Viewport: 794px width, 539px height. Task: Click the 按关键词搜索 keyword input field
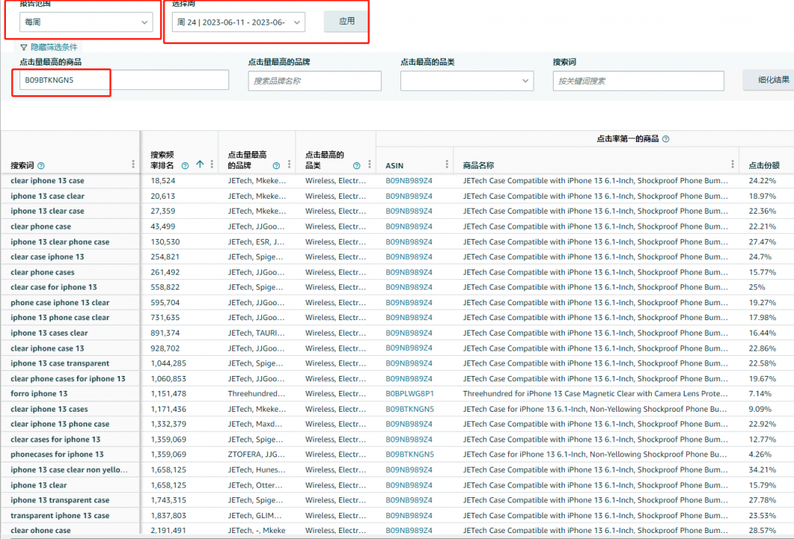click(638, 80)
